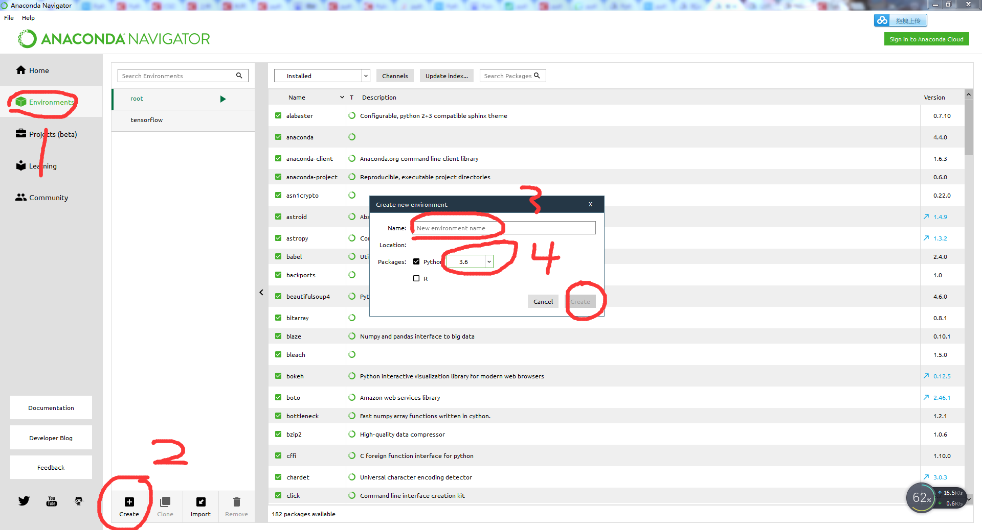Open the Help menu
The image size is (982, 530).
(x=28, y=18)
